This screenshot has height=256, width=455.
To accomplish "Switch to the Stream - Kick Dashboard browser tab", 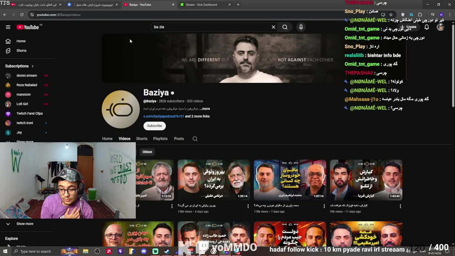I will tap(205, 5).
